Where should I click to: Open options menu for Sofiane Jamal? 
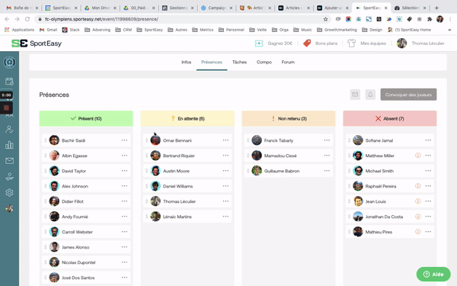click(428, 140)
